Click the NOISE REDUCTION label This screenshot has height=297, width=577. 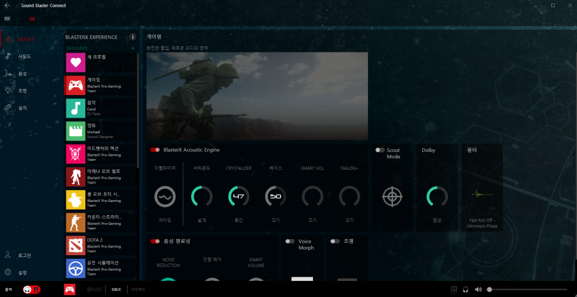coord(168,262)
